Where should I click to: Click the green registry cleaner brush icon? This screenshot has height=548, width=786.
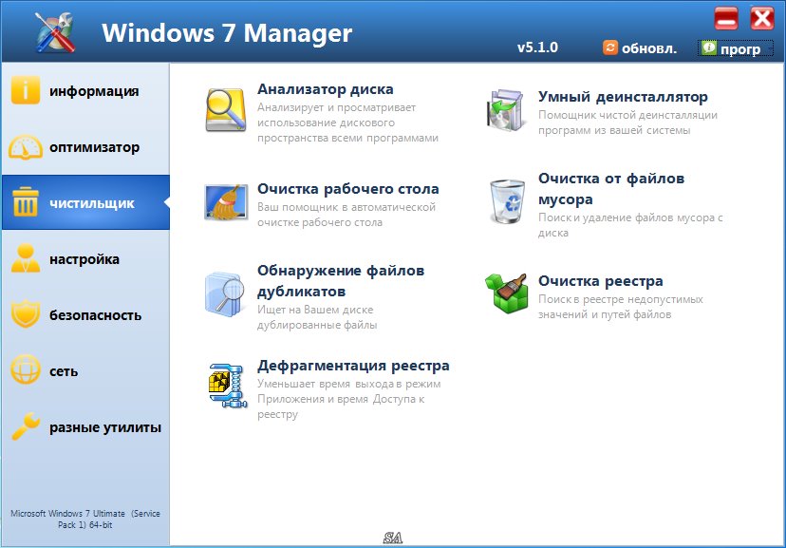pyautogui.click(x=506, y=293)
